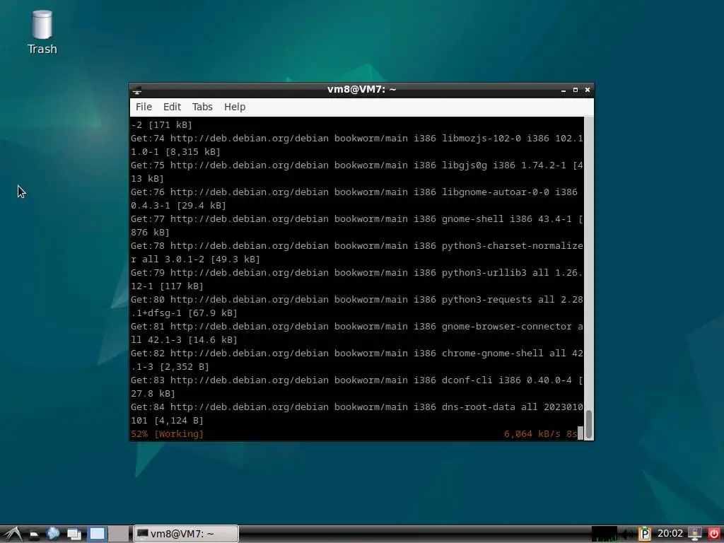Screen dimensions: 724x543
Task: Click the 52% [Working] progress text
Action: pyautogui.click(x=167, y=434)
